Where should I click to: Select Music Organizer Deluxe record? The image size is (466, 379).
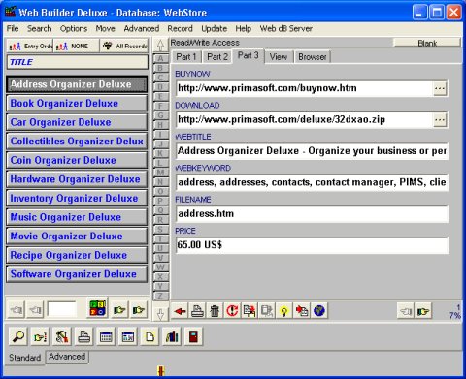tap(77, 217)
